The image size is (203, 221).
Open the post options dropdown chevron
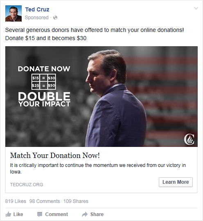pyautogui.click(x=196, y=8)
